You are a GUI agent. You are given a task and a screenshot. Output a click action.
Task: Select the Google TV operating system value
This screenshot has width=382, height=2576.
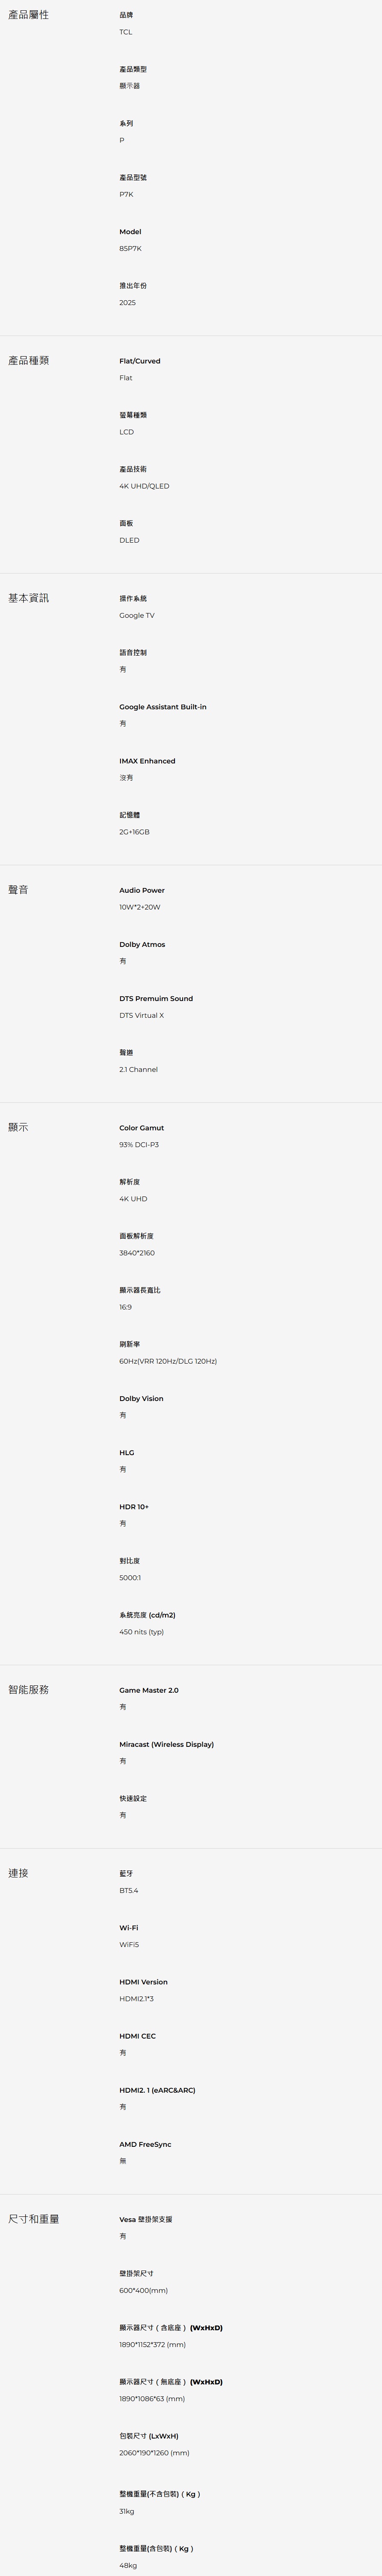(x=137, y=615)
